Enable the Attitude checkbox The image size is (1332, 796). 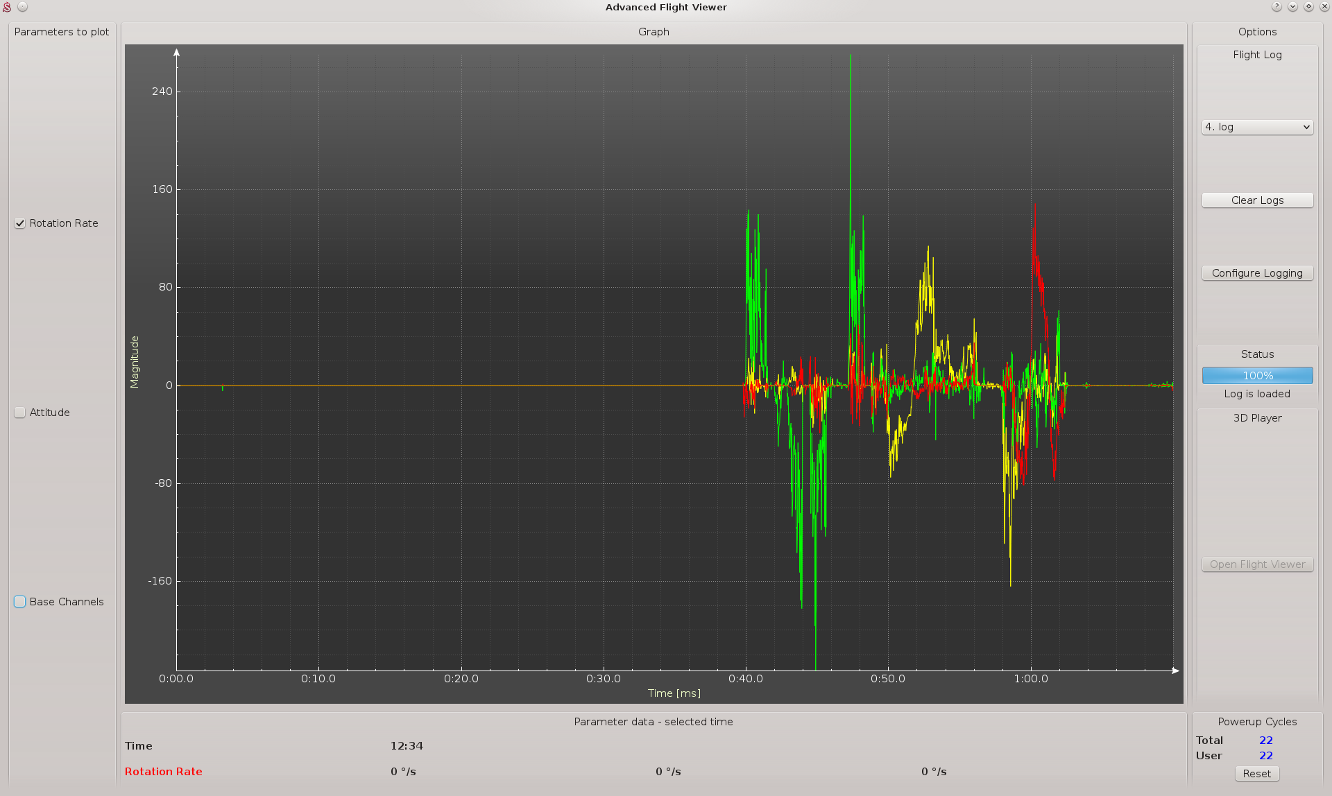click(20, 413)
